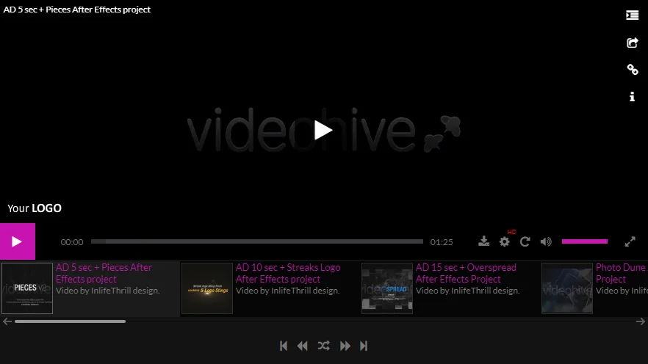Click the loop/replay icon

coord(525,242)
